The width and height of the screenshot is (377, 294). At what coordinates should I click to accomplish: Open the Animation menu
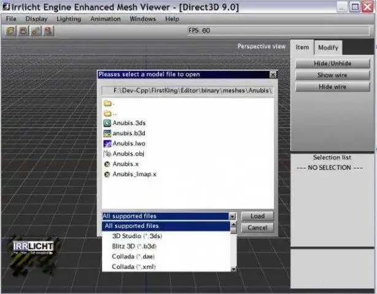106,19
